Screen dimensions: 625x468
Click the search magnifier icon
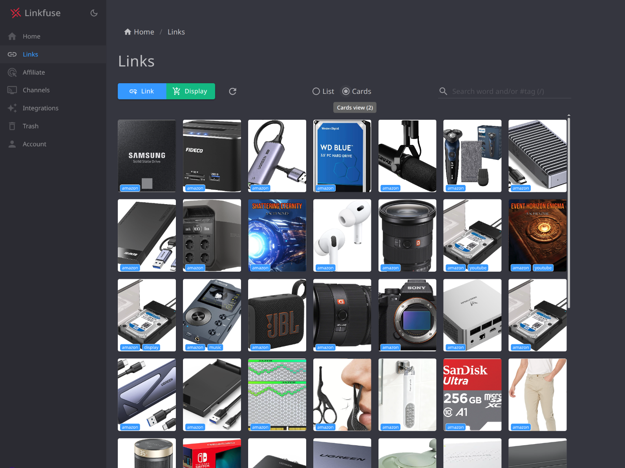pos(443,91)
